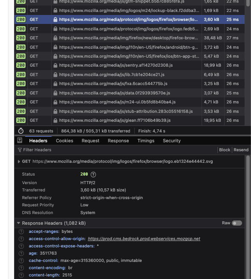Screen dimensions: 251x279
Task: Select the glean.ff7106b49b39.js request URL
Action: pyautogui.click(x=115, y=120)
